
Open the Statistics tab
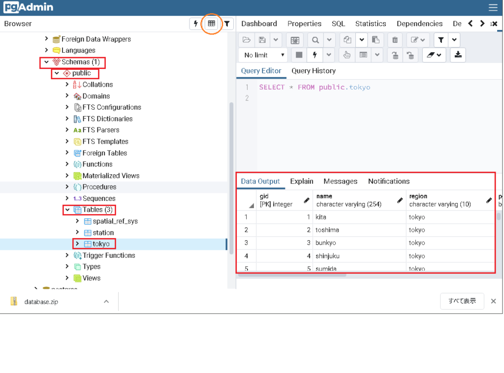coord(371,24)
